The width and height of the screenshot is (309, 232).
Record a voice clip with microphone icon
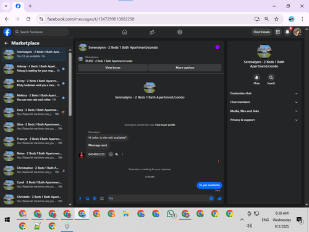tap(80, 199)
